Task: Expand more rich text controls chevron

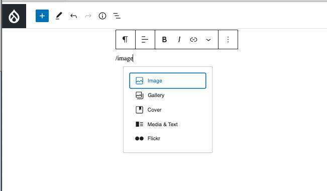Action: coord(208,40)
